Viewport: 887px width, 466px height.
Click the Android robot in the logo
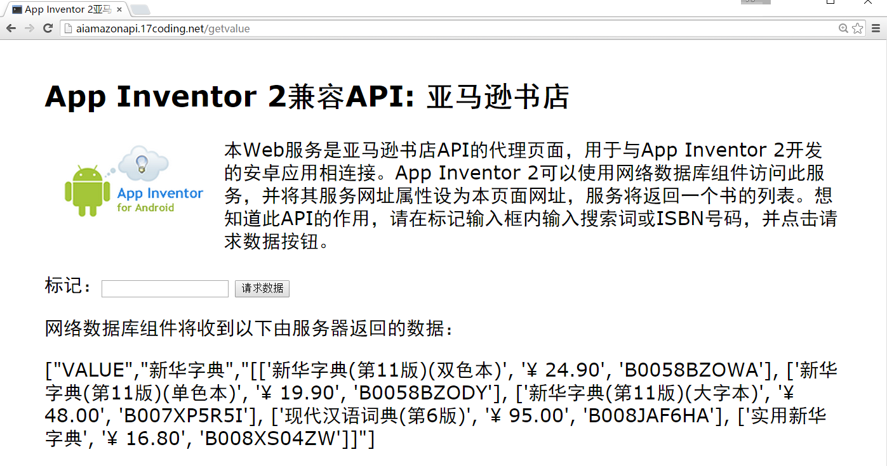(x=84, y=190)
